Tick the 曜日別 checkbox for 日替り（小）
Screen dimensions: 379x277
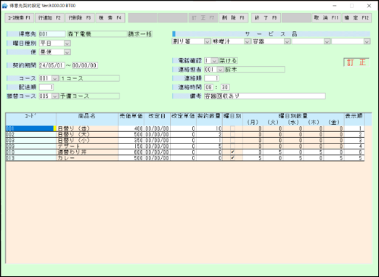coord(232,141)
